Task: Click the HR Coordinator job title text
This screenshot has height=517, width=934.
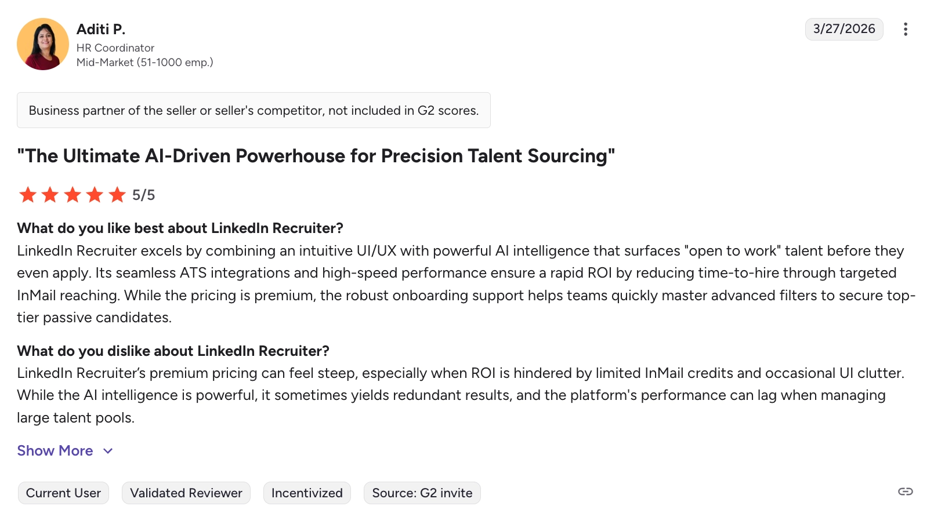Action: (115, 48)
